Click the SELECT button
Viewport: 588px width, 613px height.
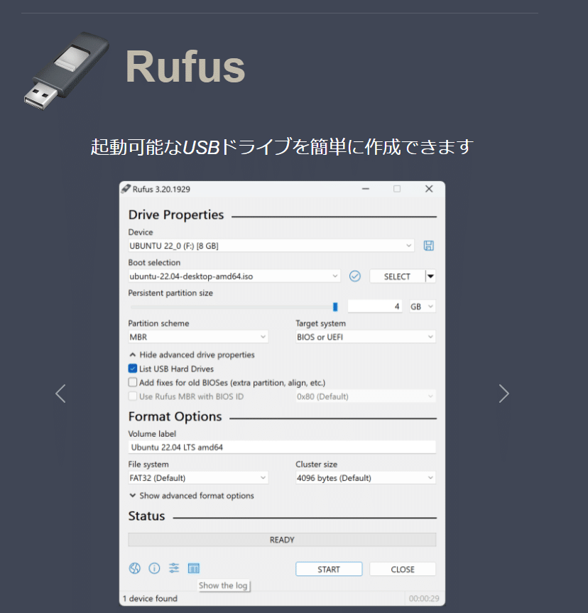tap(397, 276)
